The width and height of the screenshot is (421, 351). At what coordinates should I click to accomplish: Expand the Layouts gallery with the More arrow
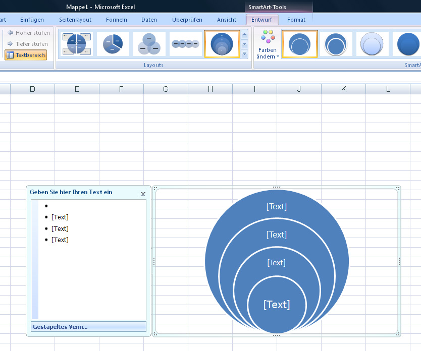click(x=245, y=54)
